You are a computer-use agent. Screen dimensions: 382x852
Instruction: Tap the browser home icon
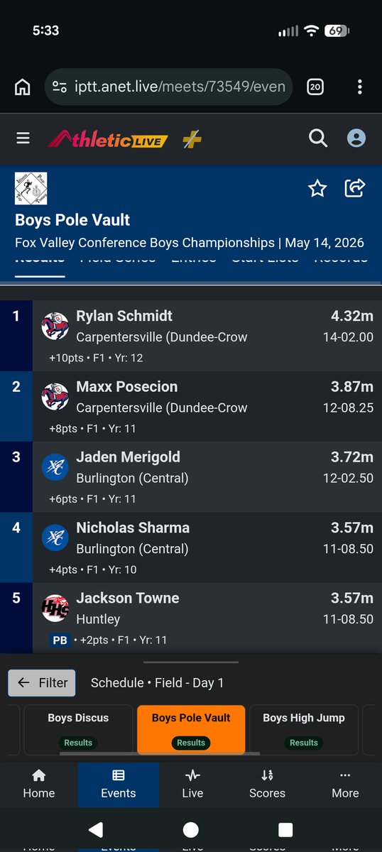click(x=23, y=87)
